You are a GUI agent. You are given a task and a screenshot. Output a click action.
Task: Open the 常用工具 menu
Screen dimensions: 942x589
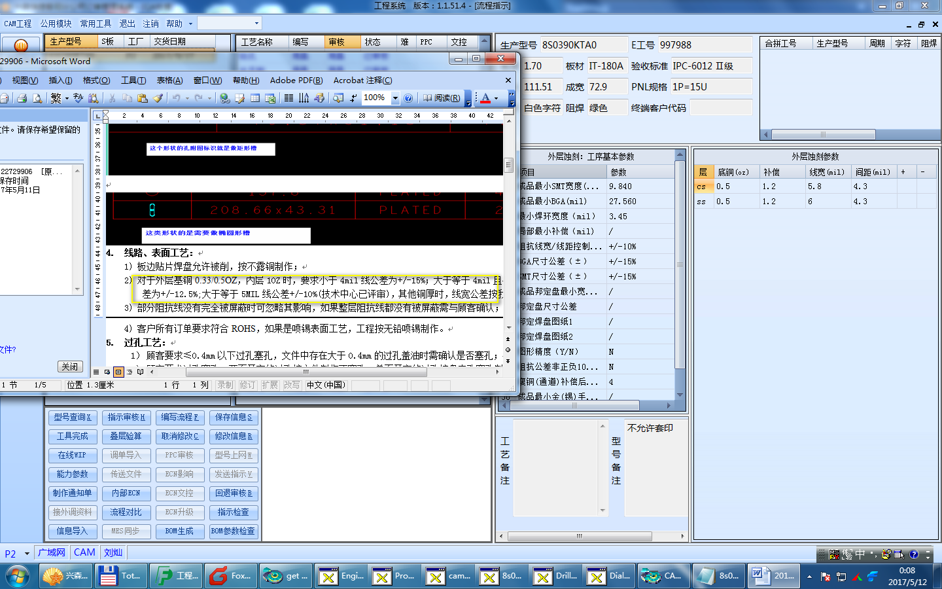click(x=96, y=24)
